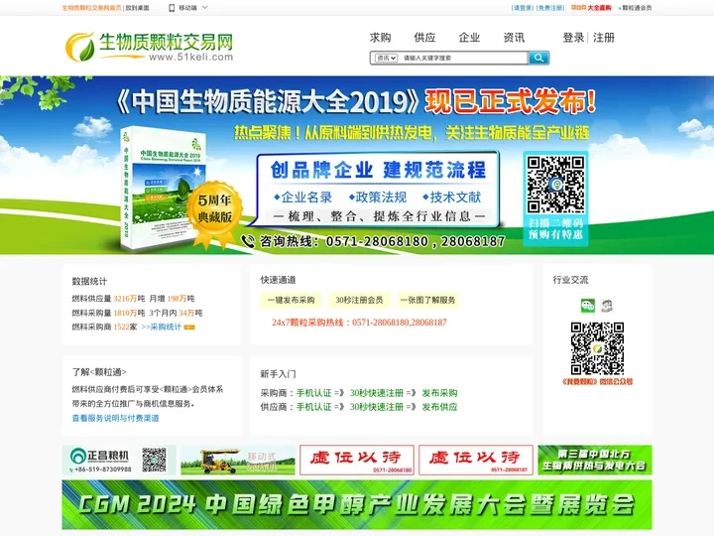
Task: Click the 发布供应 link
Action: 439,407
